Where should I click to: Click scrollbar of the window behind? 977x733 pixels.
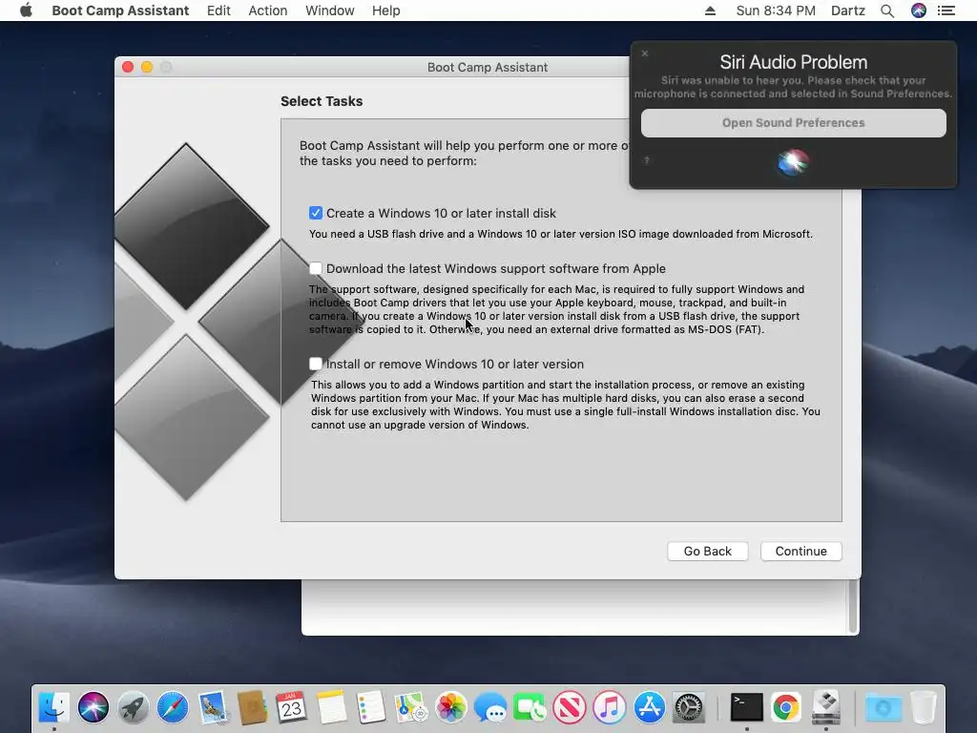pos(853,606)
